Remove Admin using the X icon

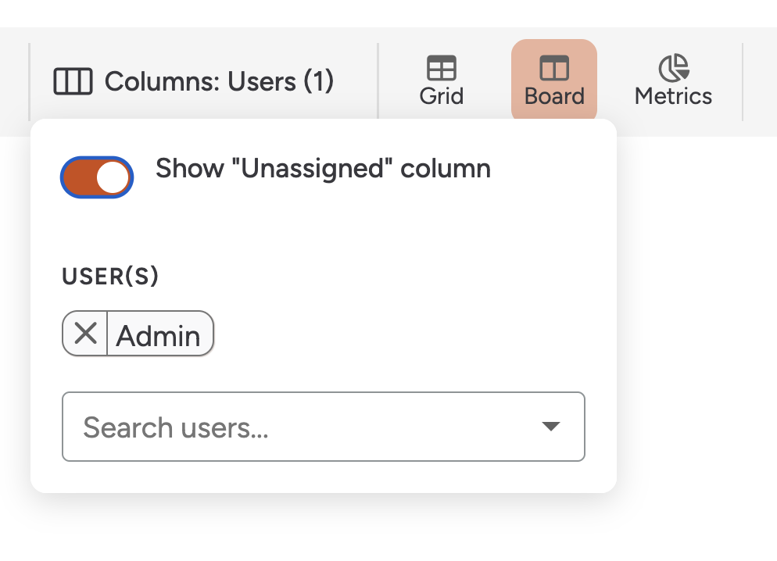(x=85, y=334)
